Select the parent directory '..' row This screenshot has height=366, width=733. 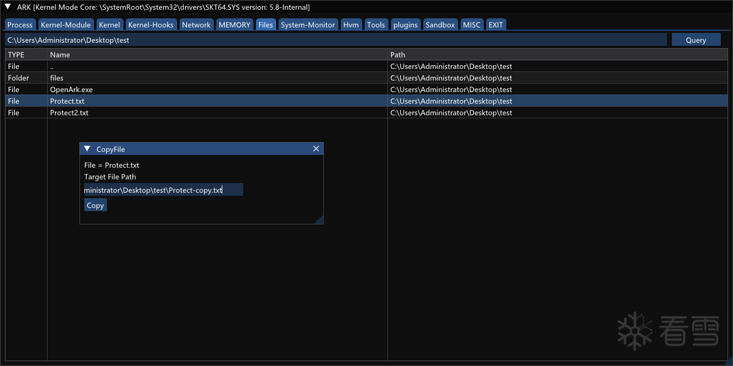click(x=366, y=66)
